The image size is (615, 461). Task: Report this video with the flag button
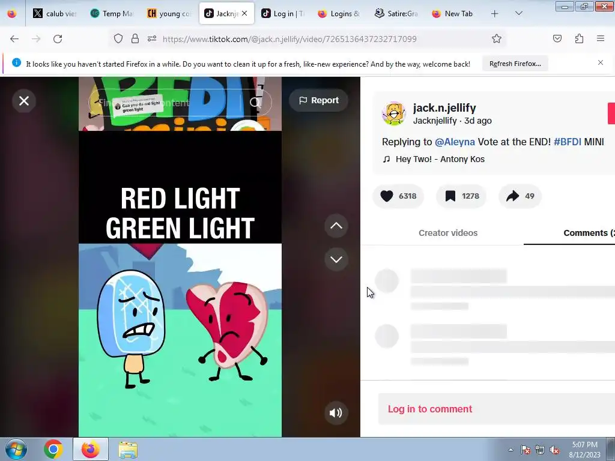318,100
